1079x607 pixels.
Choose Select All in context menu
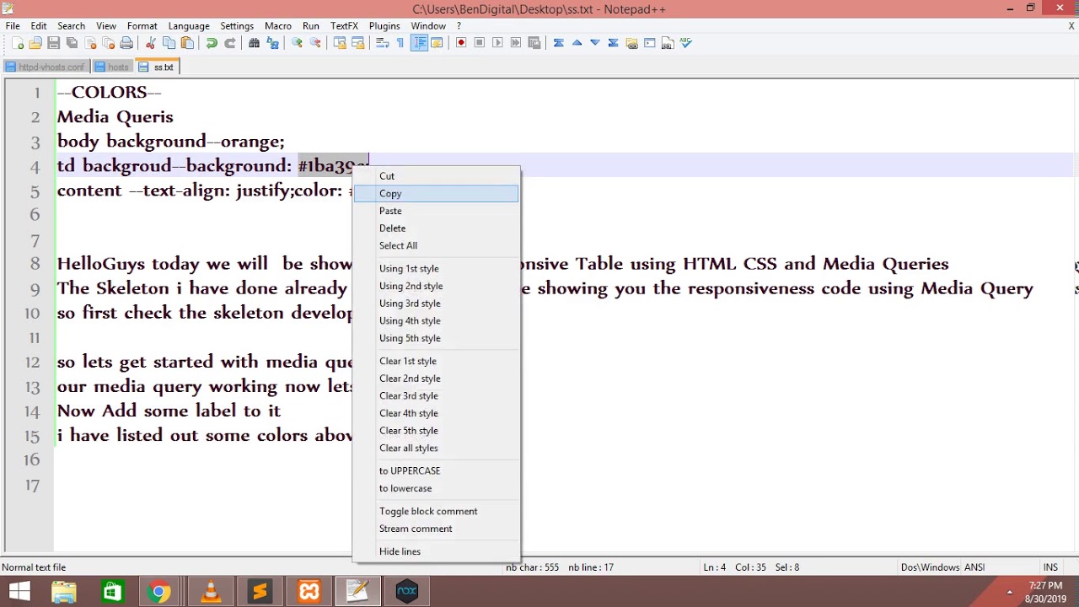[x=436, y=245]
